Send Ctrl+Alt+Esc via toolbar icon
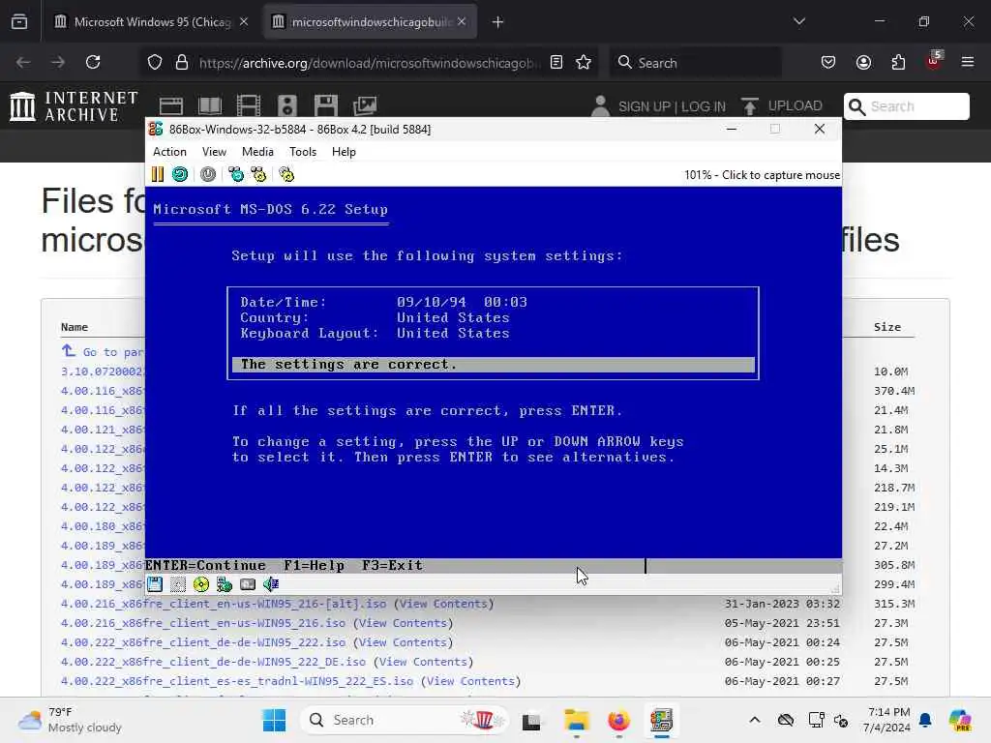Image resolution: width=991 pixels, height=743 pixels. pos(258,174)
